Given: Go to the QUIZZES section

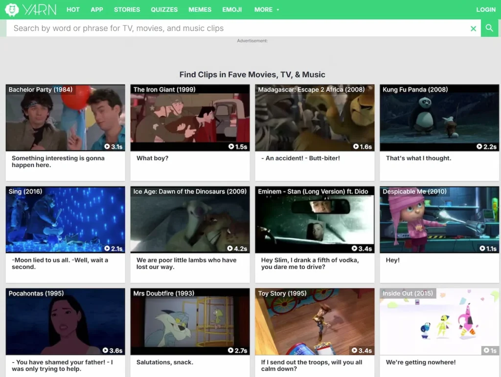Looking at the screenshot, I should 164,10.
